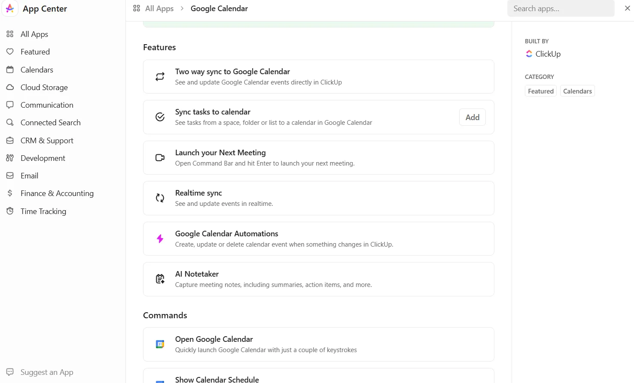Screen dimensions: 634x383
Task: Add the Sync tasks to calendar feature
Action: click(472, 117)
